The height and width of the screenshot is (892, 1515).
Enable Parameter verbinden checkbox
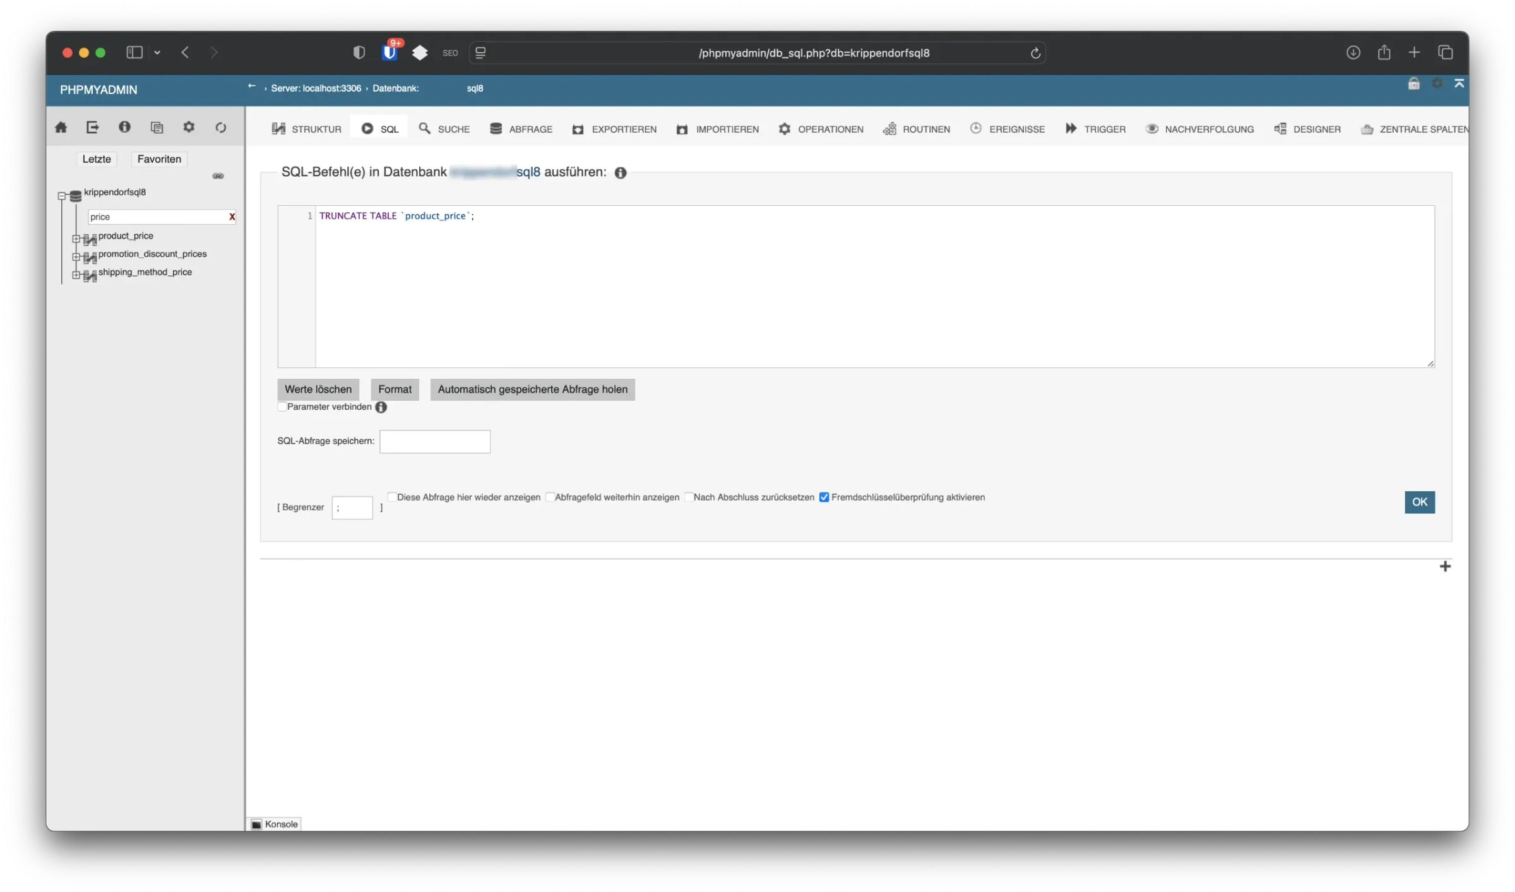pyautogui.click(x=282, y=407)
